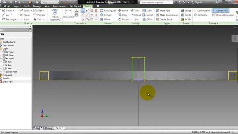Select the Rectangle draw tool

(9, 19)
